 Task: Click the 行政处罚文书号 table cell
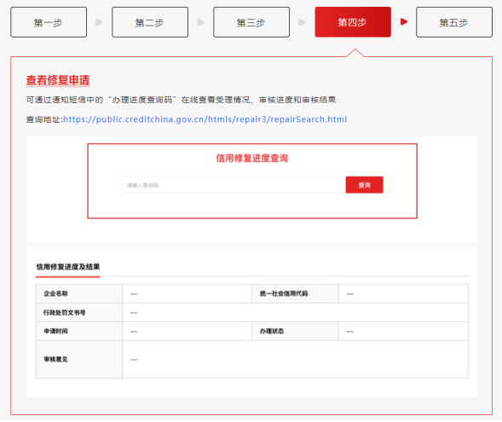tap(79, 313)
